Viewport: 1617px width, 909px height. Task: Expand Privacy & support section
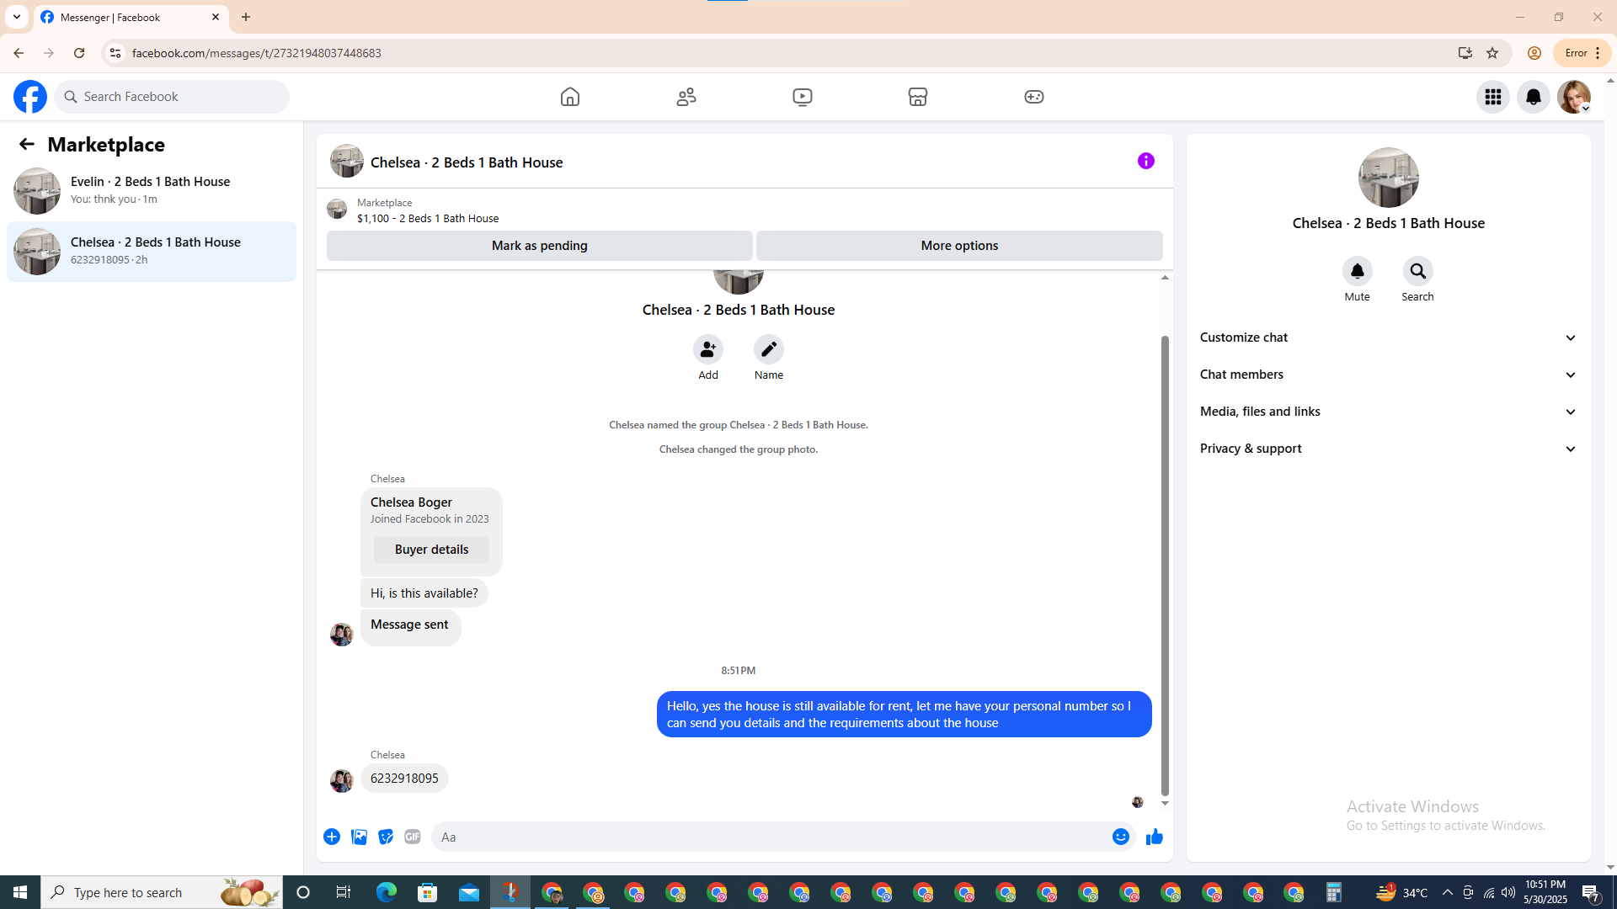point(1389,449)
